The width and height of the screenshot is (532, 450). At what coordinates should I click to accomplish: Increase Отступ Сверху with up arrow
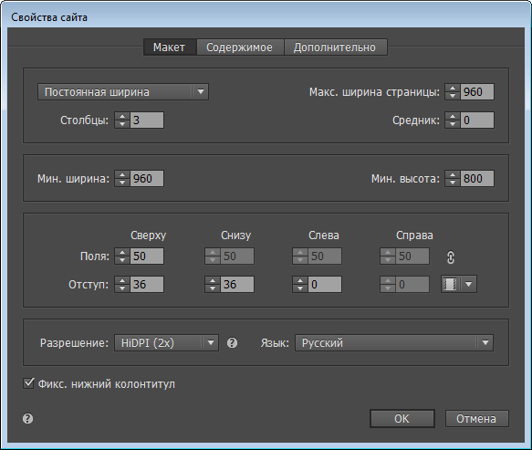(122, 280)
